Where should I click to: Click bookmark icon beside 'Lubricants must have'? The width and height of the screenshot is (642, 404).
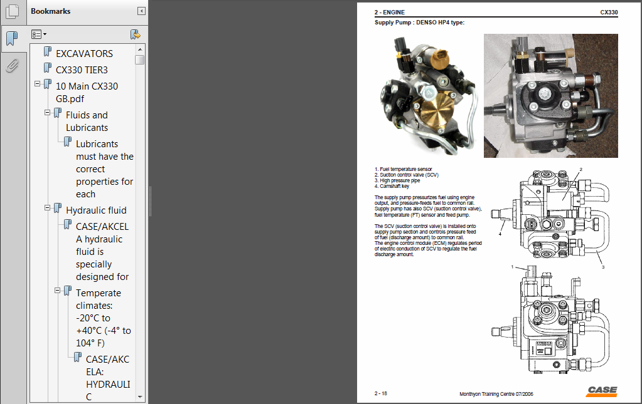point(68,142)
